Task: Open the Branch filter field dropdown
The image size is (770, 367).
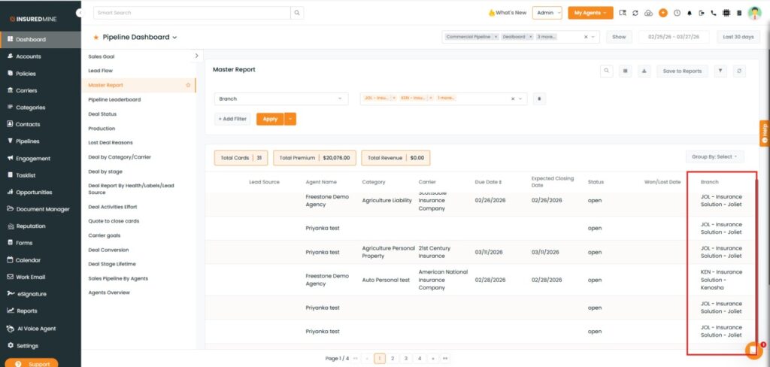Action: pos(280,99)
